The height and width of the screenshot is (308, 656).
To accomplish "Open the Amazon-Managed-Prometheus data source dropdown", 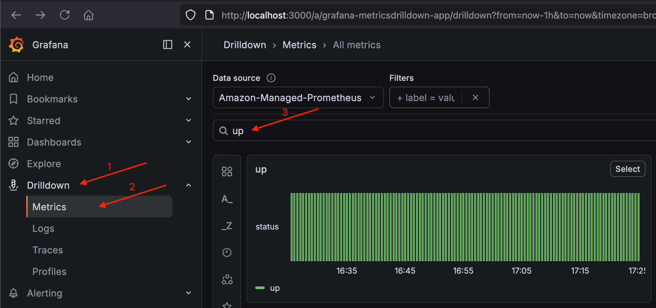I will coord(298,97).
